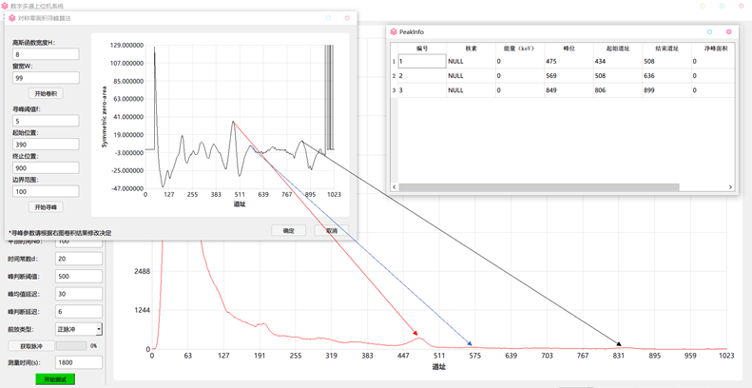752x388 pixels.
Task: Click the 确定 button in the dialog
Action: (288, 231)
